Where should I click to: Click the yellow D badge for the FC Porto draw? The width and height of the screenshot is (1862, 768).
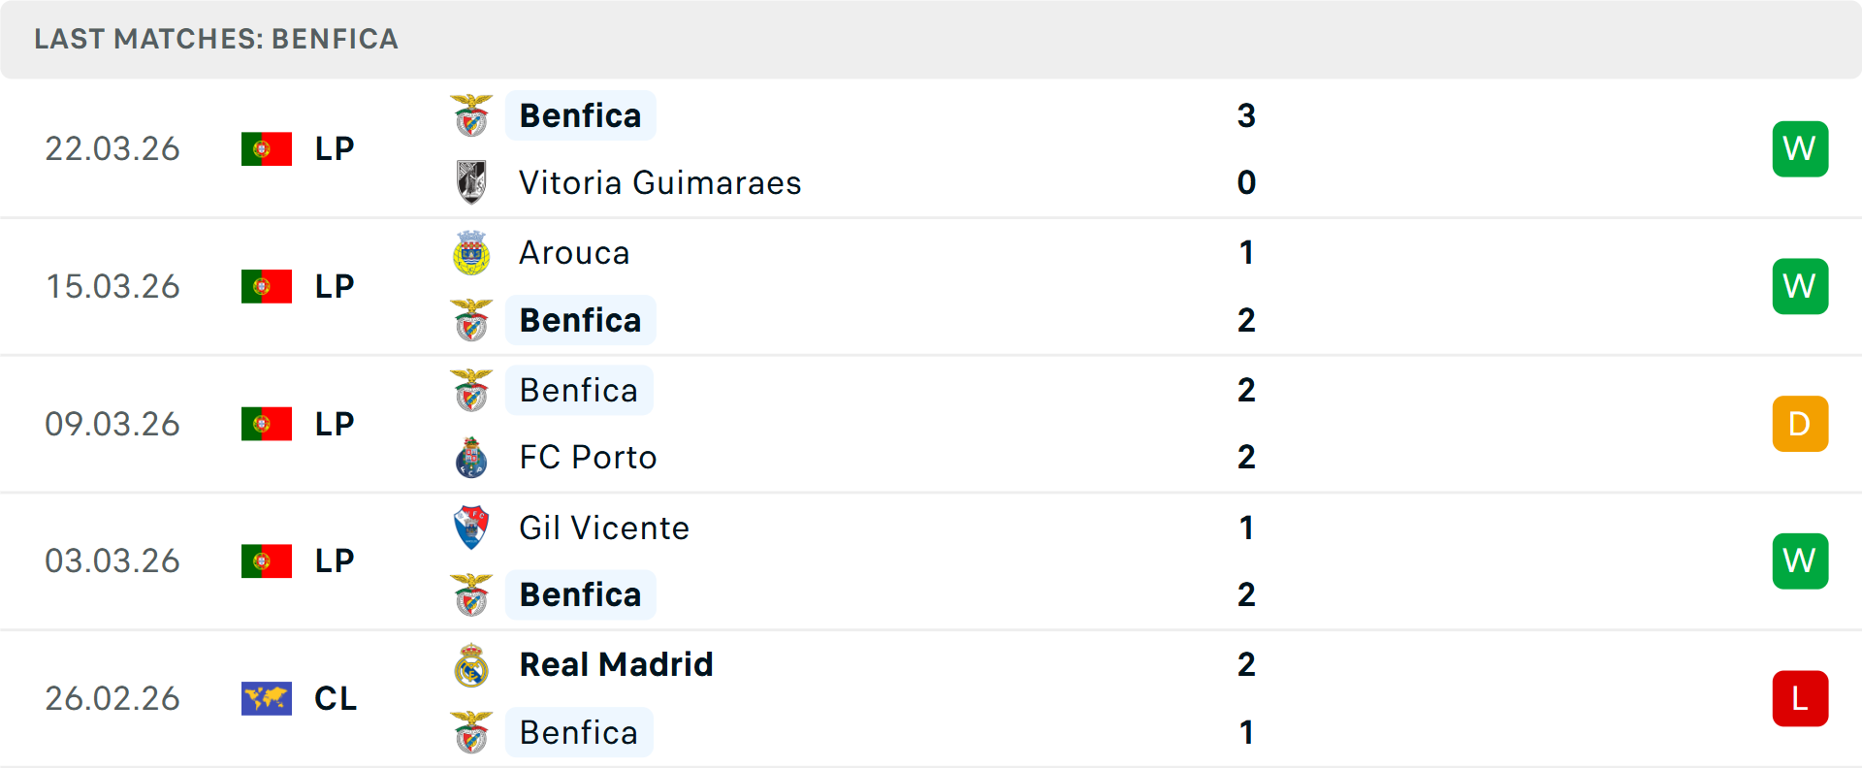point(1800,423)
